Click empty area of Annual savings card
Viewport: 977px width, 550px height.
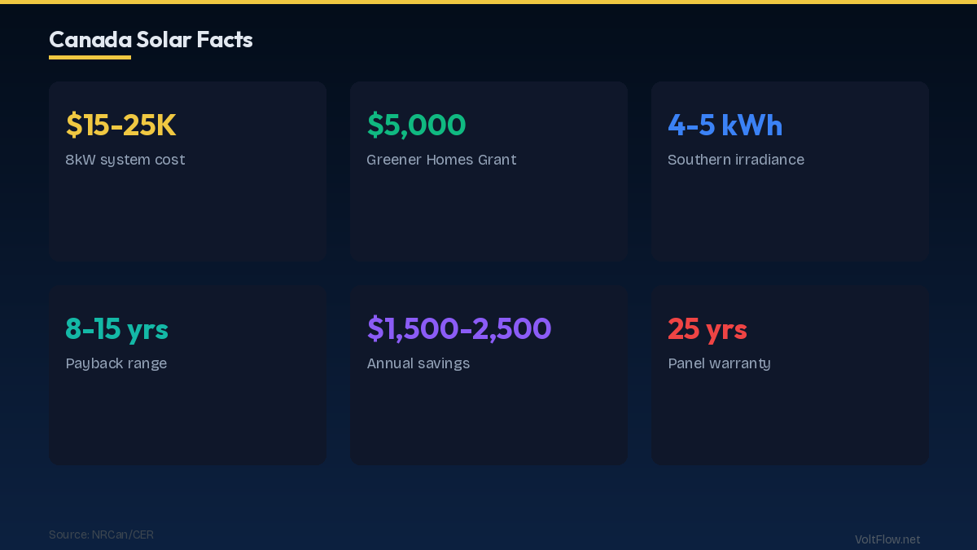tap(488, 420)
